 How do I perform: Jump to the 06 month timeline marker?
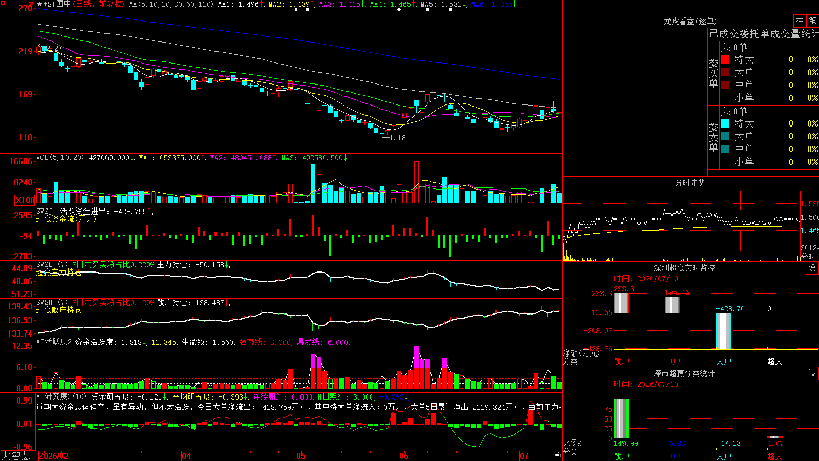coord(404,456)
